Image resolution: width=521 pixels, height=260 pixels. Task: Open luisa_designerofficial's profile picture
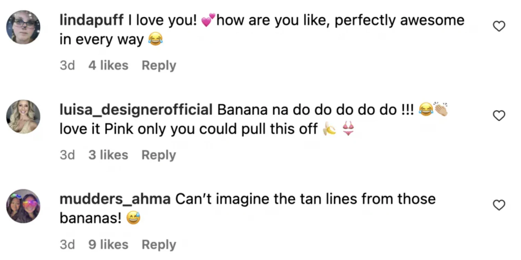point(23,117)
